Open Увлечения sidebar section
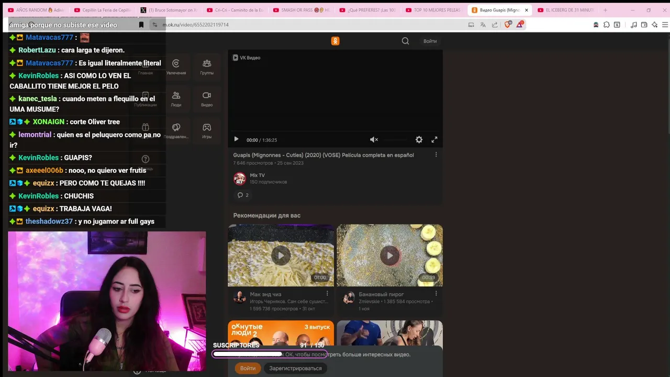 [x=176, y=67]
